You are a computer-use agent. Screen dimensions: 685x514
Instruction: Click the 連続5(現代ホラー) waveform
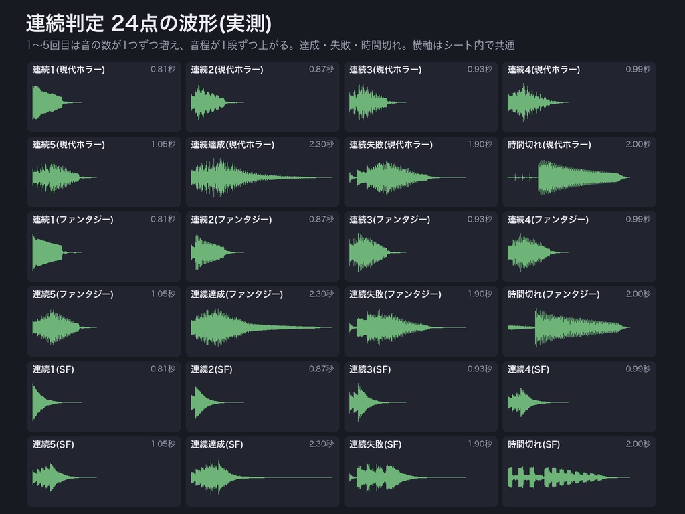[x=64, y=177]
